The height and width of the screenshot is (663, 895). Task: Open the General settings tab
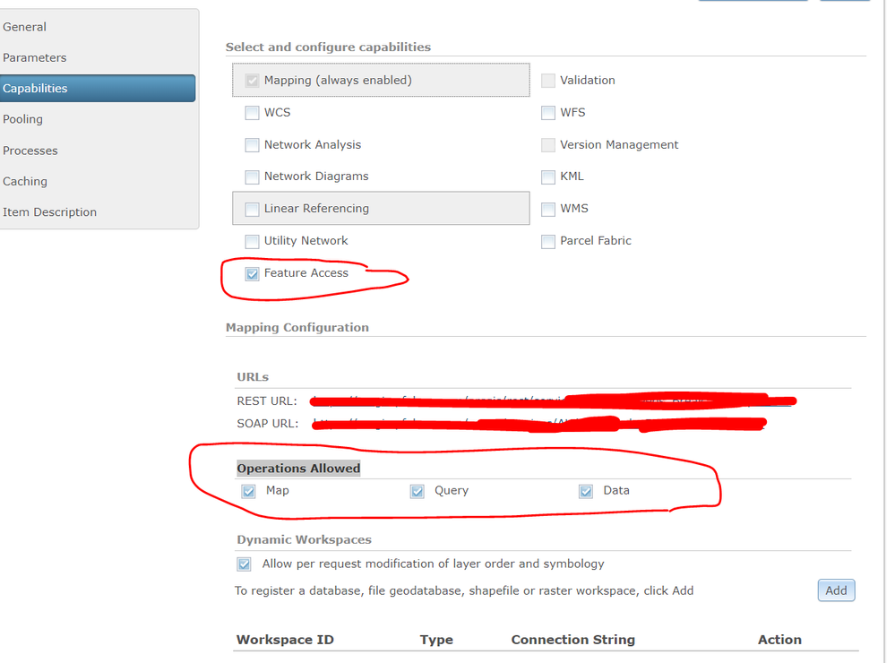[x=24, y=27]
